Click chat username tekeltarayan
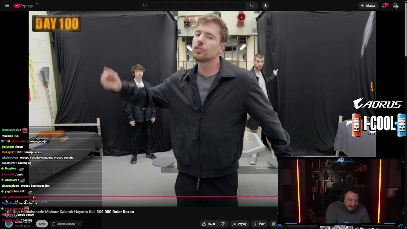Viewport: 407px width, 229px height. click(10, 158)
